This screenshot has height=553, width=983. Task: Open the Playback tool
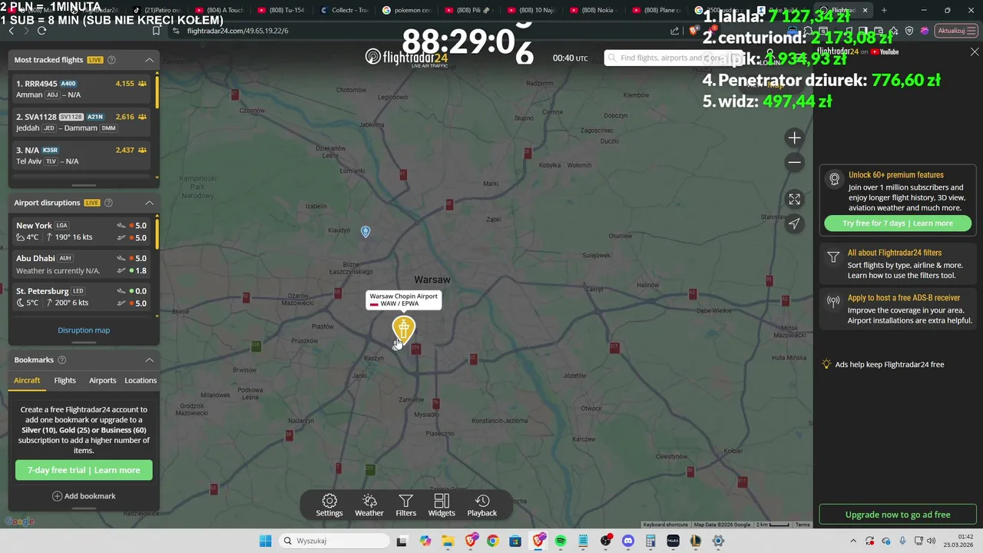tap(482, 505)
